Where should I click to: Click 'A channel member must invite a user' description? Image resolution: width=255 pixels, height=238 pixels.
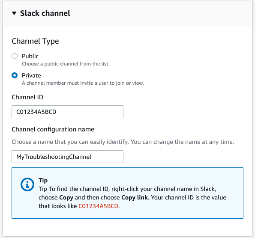pyautogui.click(x=83, y=83)
